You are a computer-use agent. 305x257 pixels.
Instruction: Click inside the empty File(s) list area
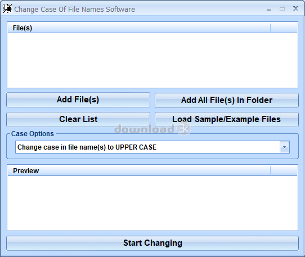coord(152,60)
